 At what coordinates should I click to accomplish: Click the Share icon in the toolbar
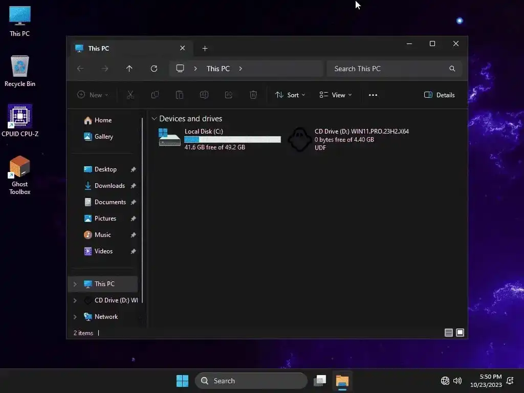[228, 95]
